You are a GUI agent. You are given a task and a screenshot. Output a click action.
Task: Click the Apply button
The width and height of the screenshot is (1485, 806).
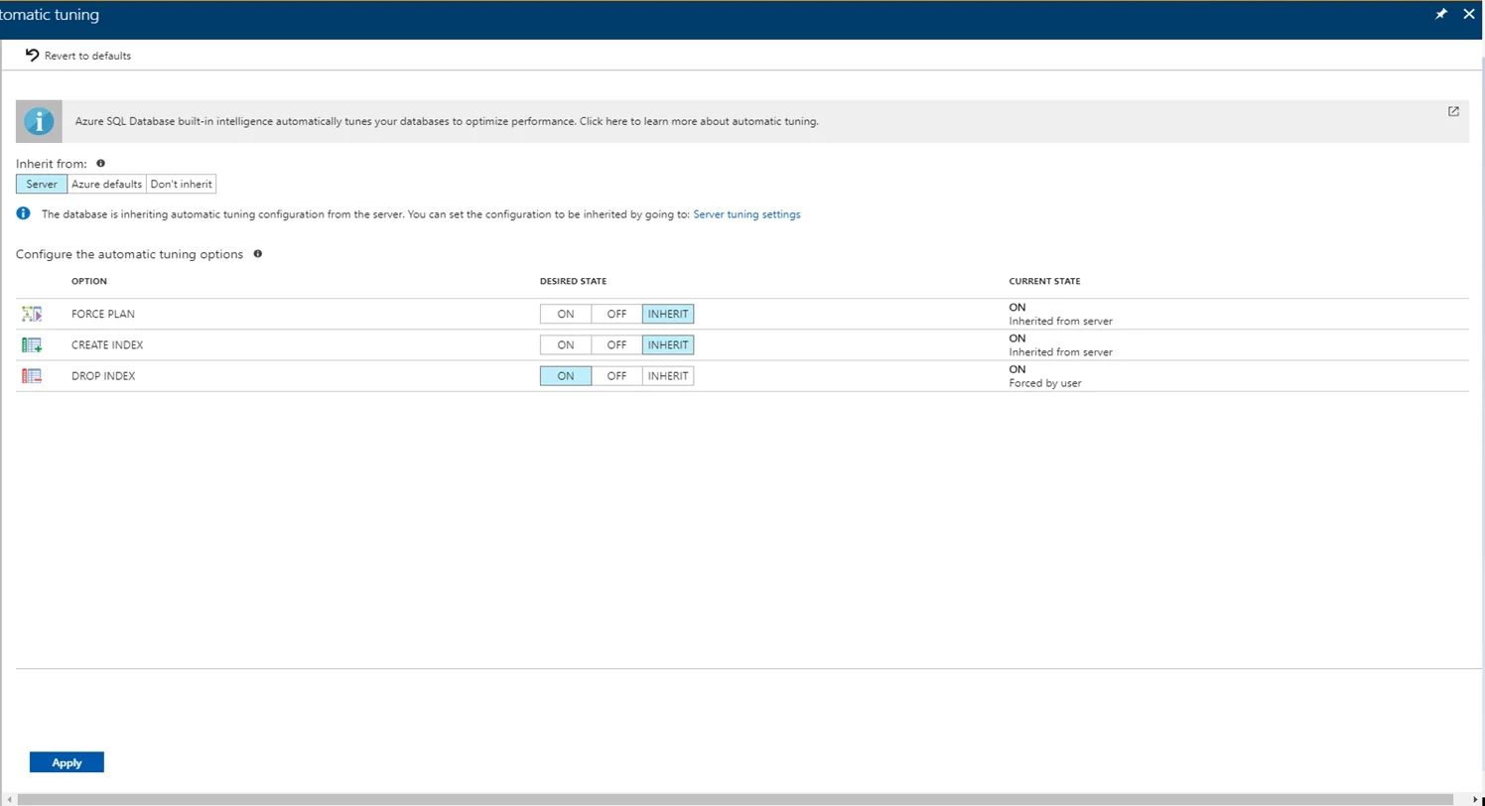click(x=67, y=762)
